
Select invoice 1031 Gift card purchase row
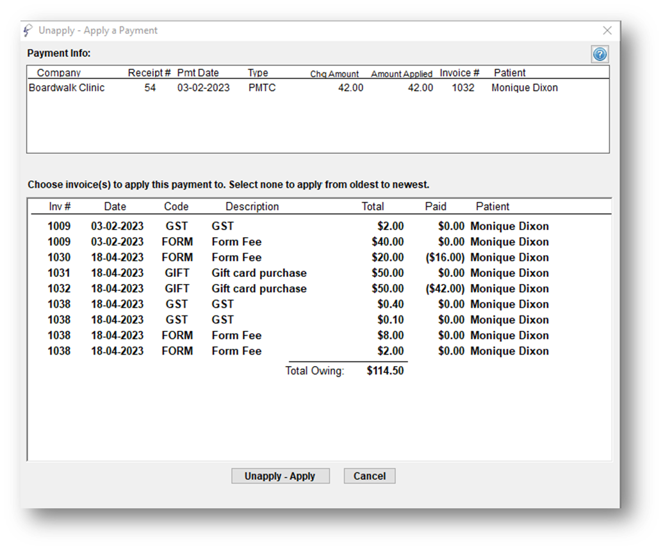coord(298,273)
